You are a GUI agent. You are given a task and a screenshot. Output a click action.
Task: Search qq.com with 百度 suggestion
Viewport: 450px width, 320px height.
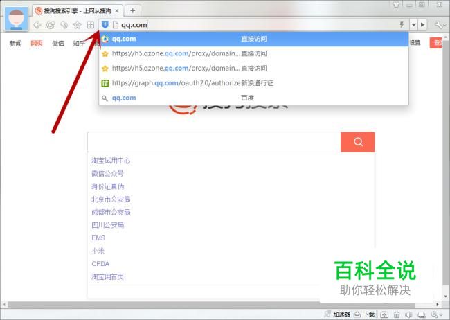[x=253, y=98]
